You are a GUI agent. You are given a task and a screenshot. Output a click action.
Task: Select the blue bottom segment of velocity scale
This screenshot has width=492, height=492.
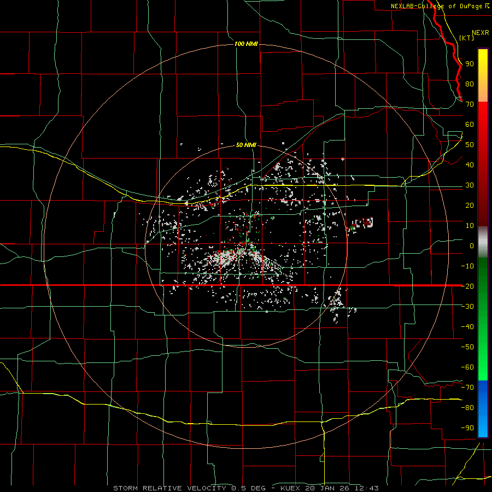[483, 409]
